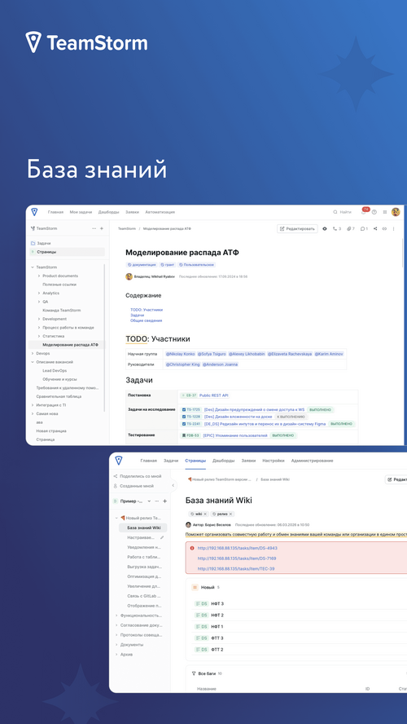Click the Редактировать button in upper window
The width and height of the screenshot is (407, 724).
pos(297,228)
